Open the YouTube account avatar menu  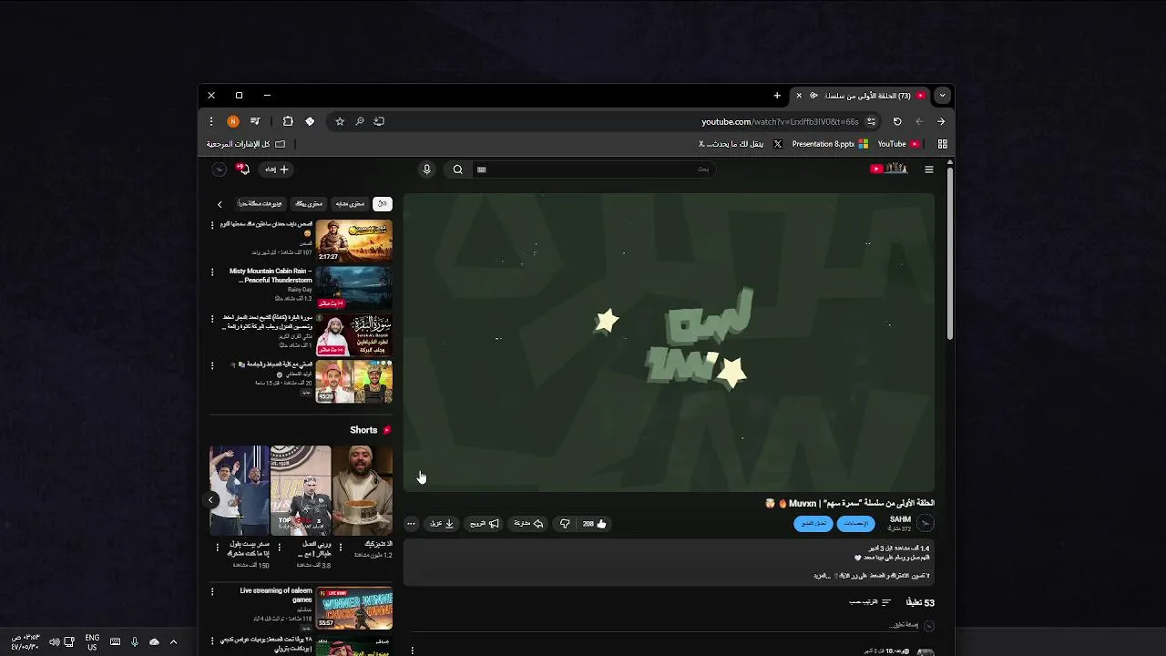pos(219,169)
